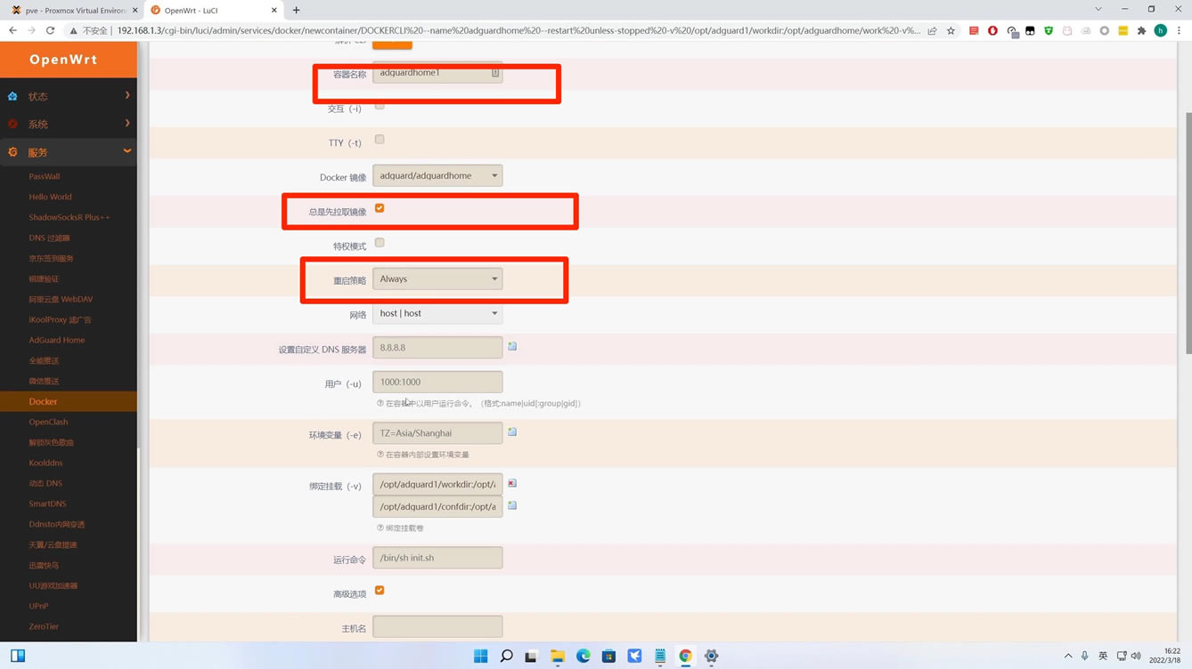Click the empty hostname (主机名) field
Viewport: 1192px width, 669px height.
(x=437, y=626)
